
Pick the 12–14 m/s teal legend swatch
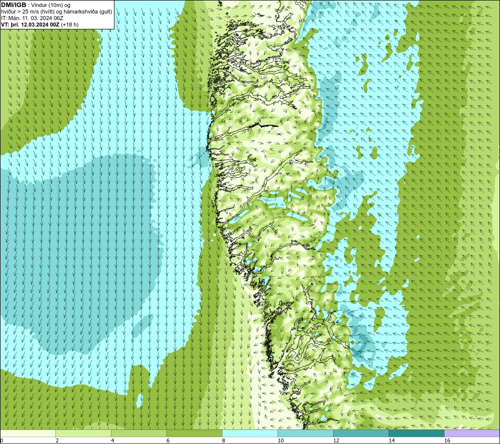(361, 433)
